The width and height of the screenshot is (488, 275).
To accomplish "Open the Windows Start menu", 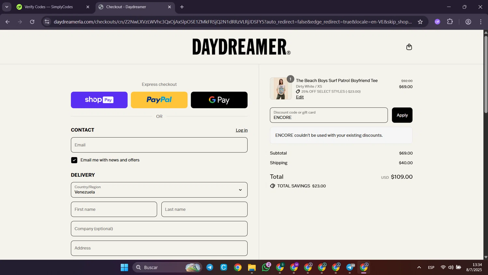I will pyautogui.click(x=124, y=268).
